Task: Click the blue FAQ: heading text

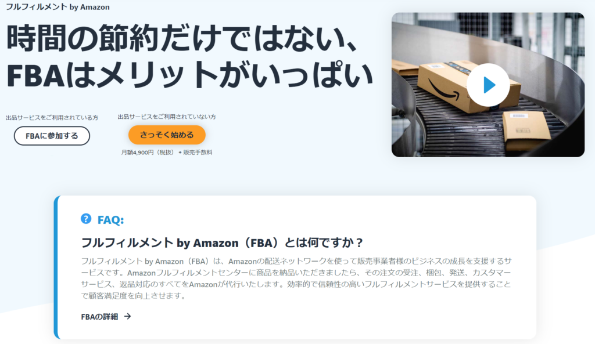Action: (x=111, y=220)
